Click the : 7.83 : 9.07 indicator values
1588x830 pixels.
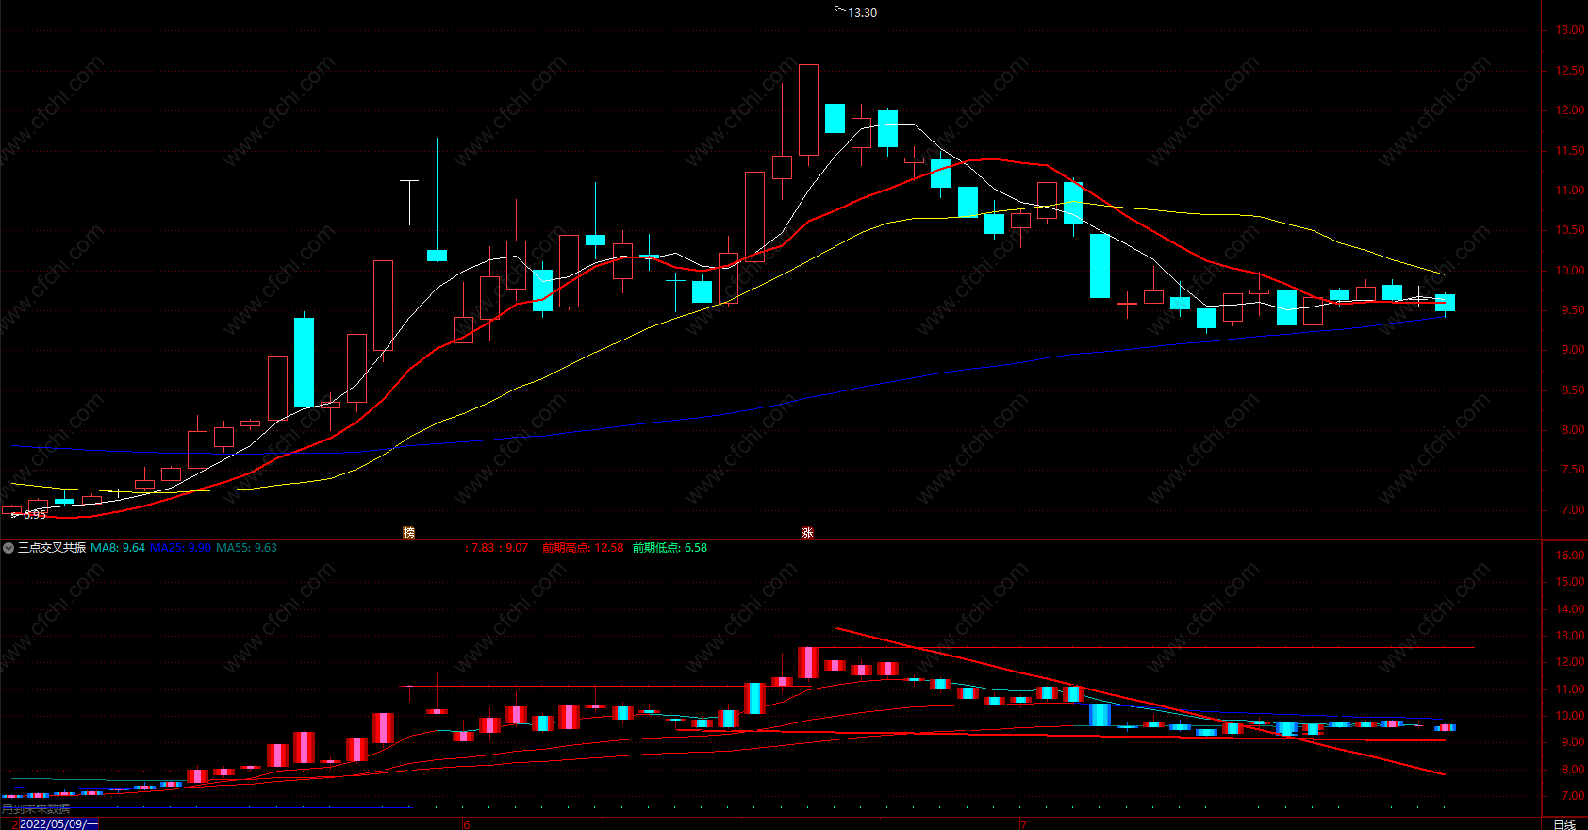[x=497, y=548]
